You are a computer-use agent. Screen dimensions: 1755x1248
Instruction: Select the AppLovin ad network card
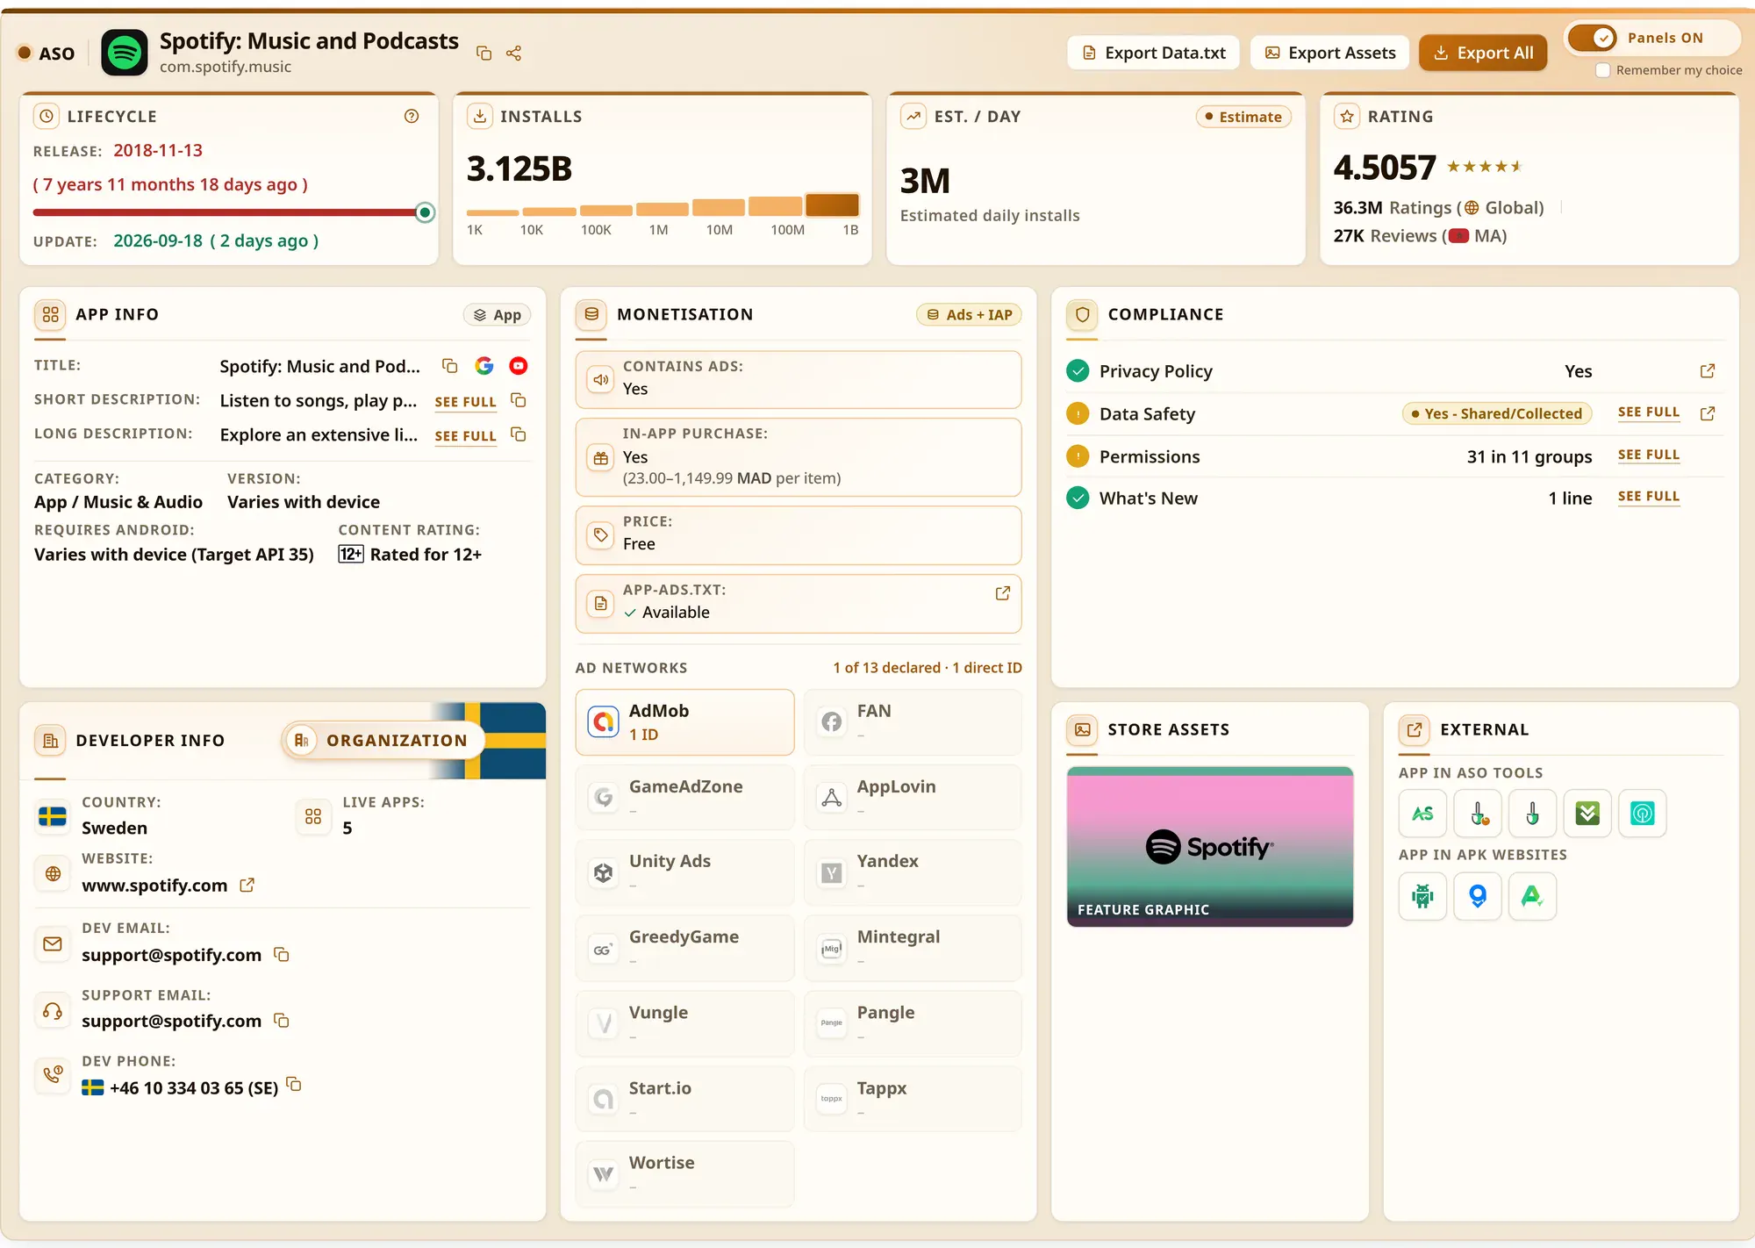[x=913, y=797]
